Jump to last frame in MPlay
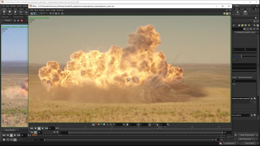 (46, 128)
